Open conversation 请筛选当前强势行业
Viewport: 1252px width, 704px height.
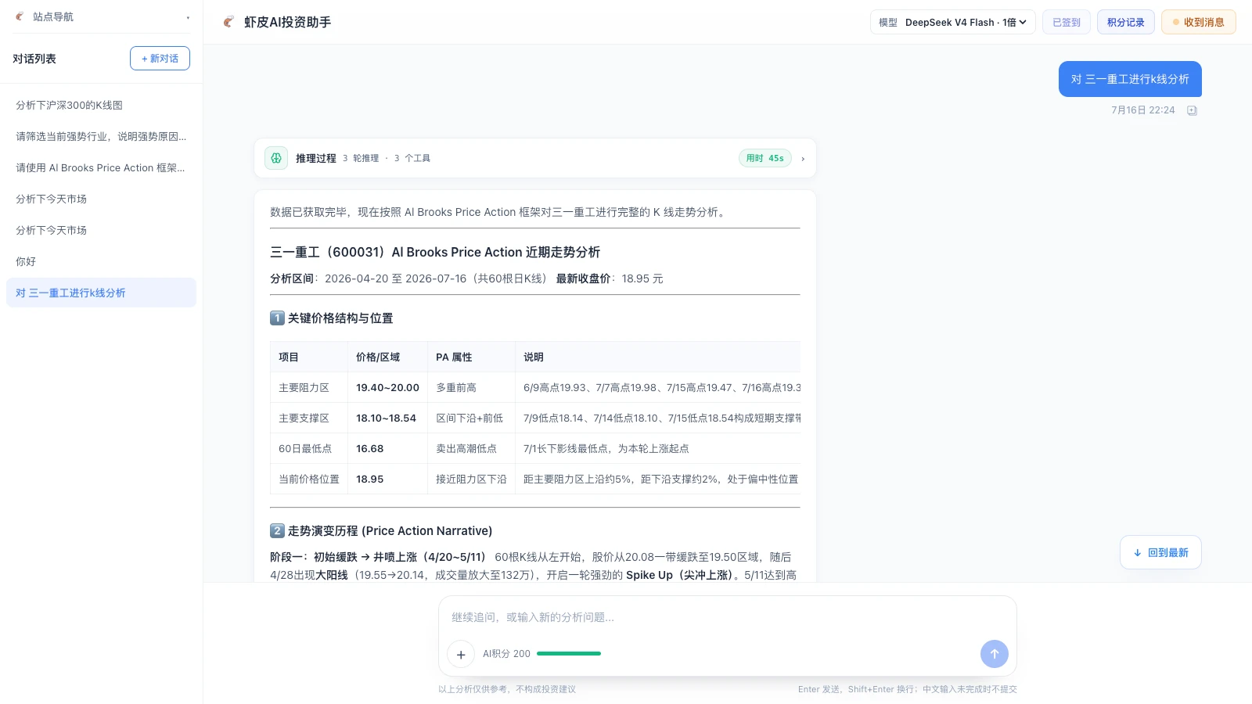(x=101, y=136)
